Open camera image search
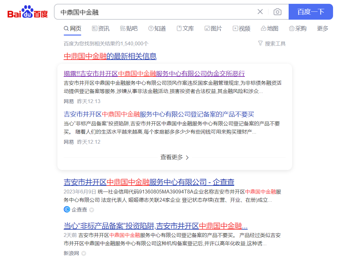The height and width of the screenshot is (261, 347). tap(277, 12)
